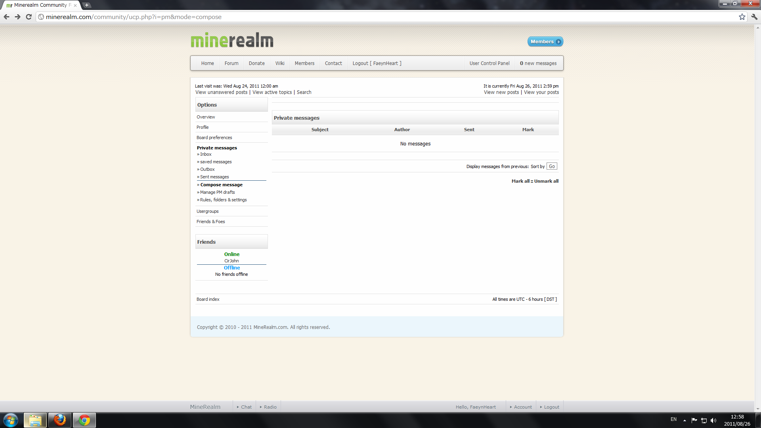The width and height of the screenshot is (761, 428).
Task: Bookmark page with the star icon
Action: tap(742, 17)
